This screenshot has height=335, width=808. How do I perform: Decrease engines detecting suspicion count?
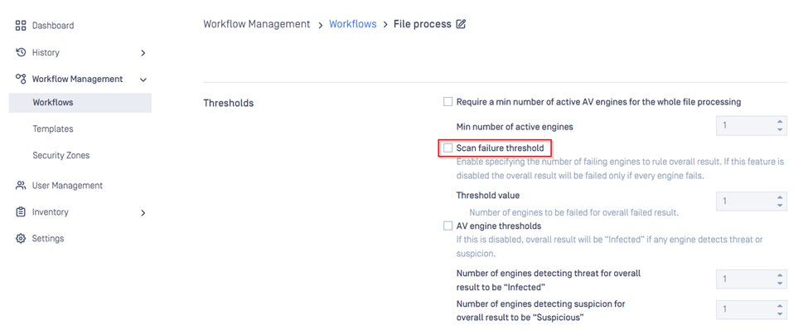point(780,314)
